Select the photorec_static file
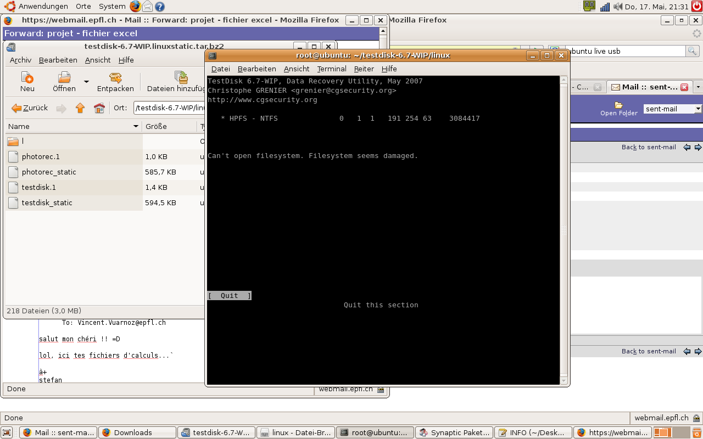This screenshot has height=439, width=703. click(74, 172)
